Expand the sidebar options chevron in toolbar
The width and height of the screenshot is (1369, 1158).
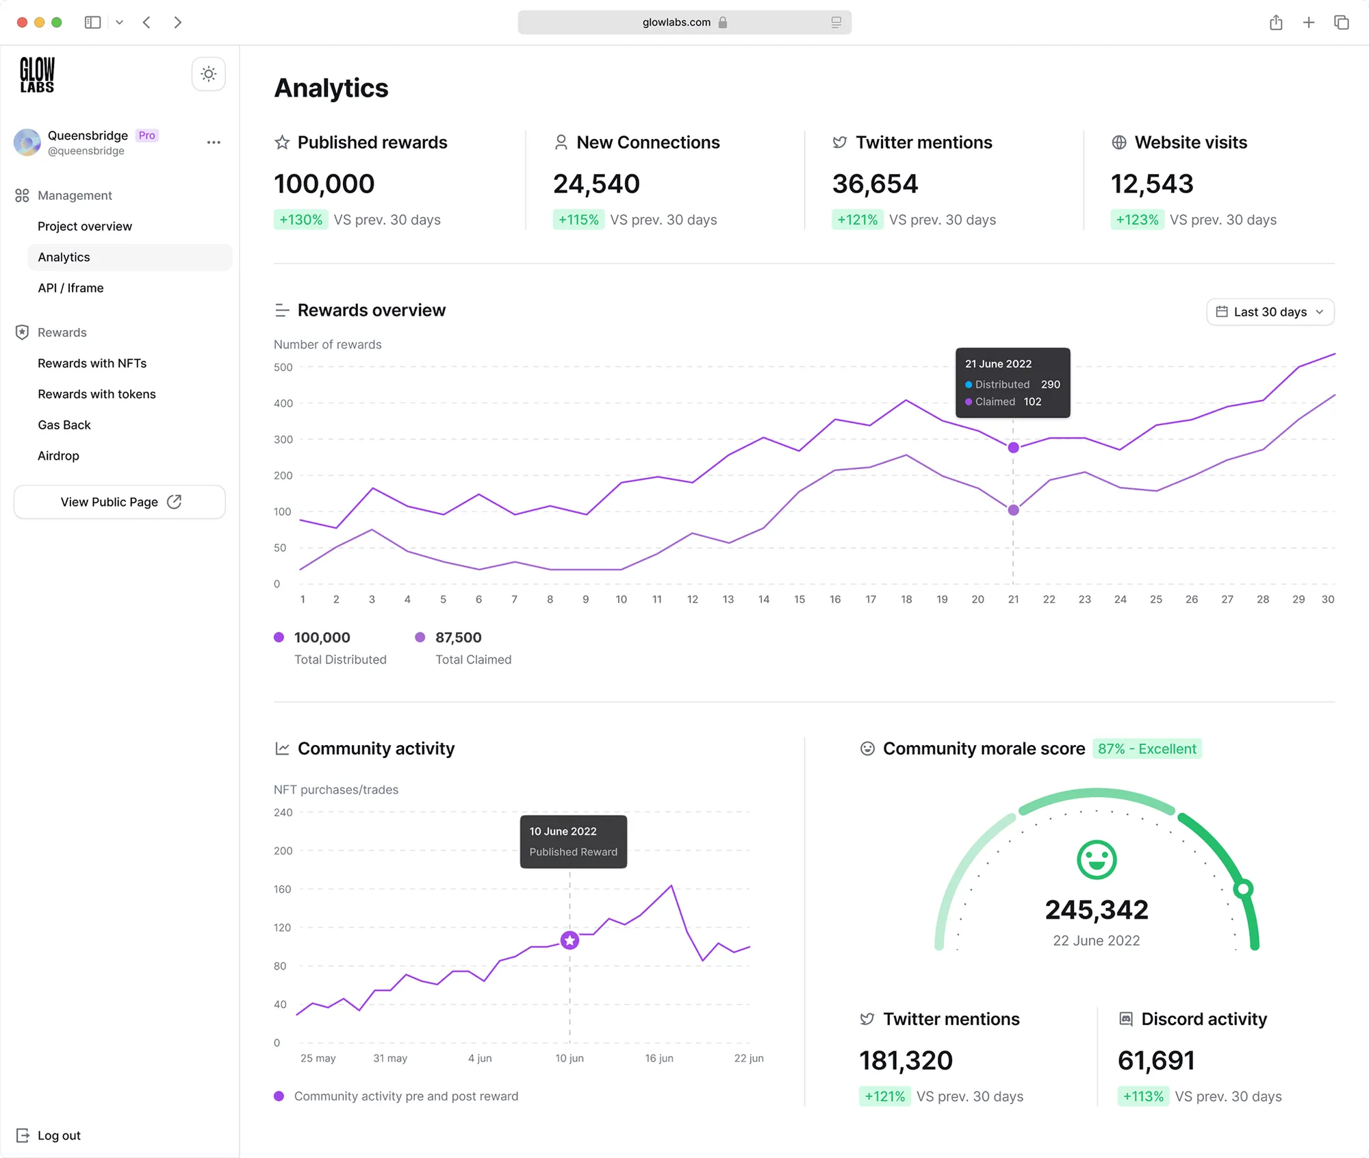(x=120, y=23)
